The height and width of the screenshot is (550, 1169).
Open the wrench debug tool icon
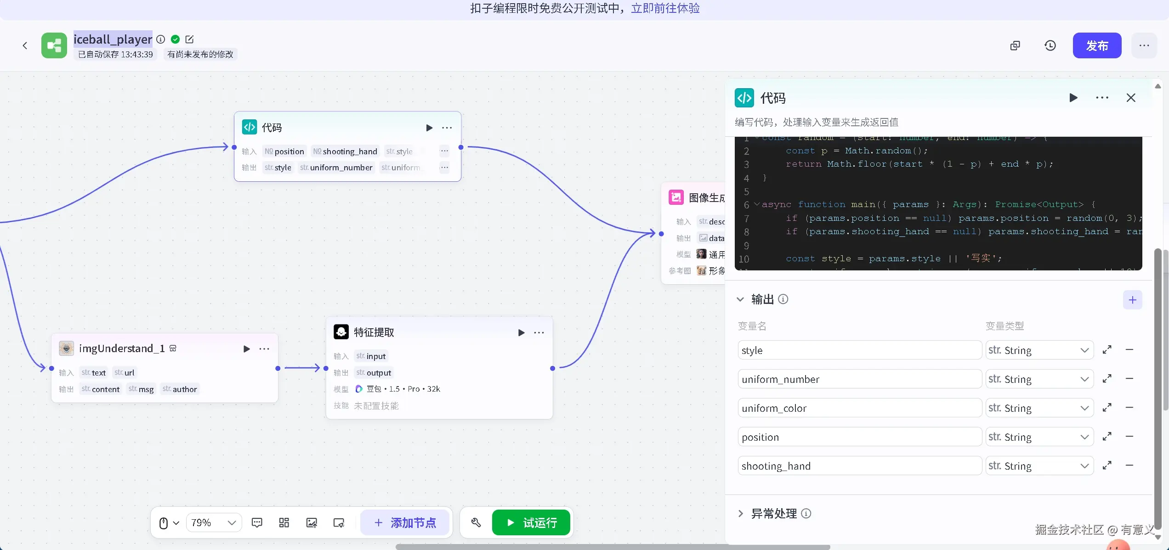click(x=476, y=522)
